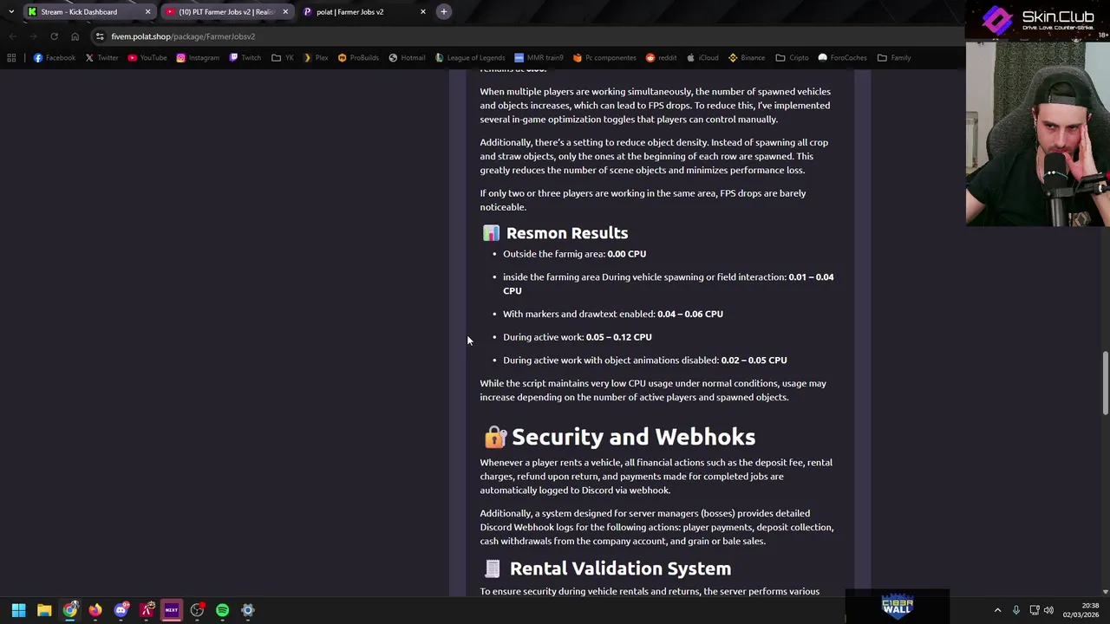Switch to the PLT Farmer Jobs v2 YouTube tab

point(225,12)
